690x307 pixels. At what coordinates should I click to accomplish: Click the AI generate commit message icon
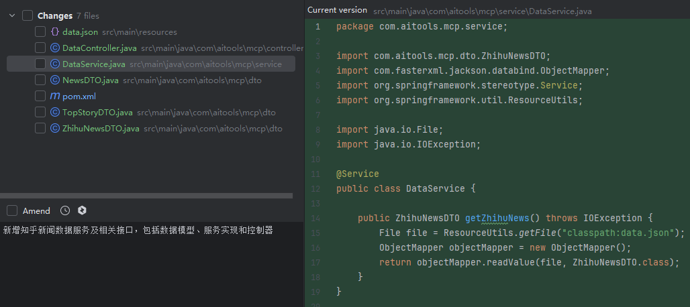82,210
